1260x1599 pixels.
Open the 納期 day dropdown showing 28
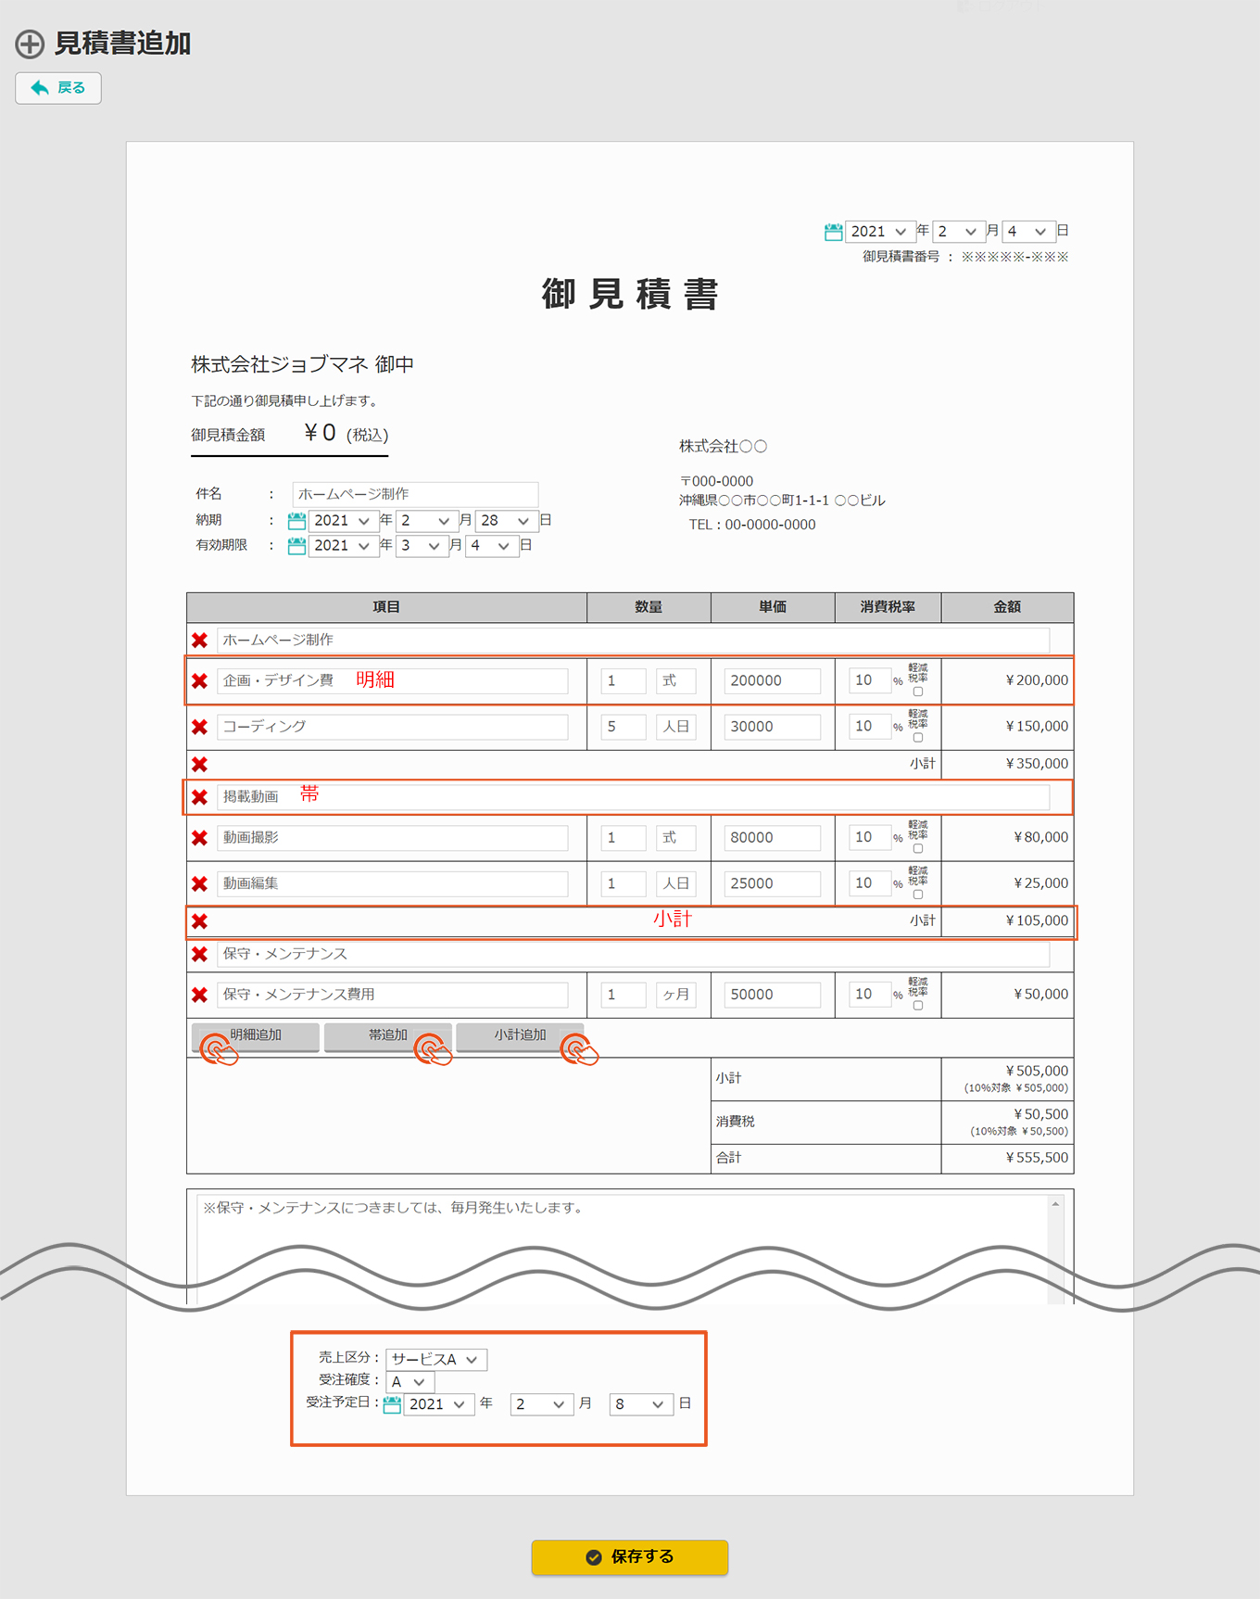point(506,521)
